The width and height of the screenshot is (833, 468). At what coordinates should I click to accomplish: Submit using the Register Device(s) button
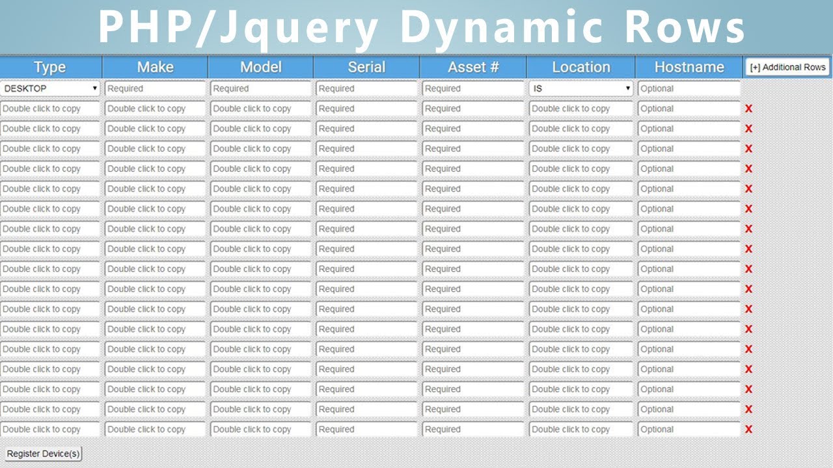click(x=43, y=454)
